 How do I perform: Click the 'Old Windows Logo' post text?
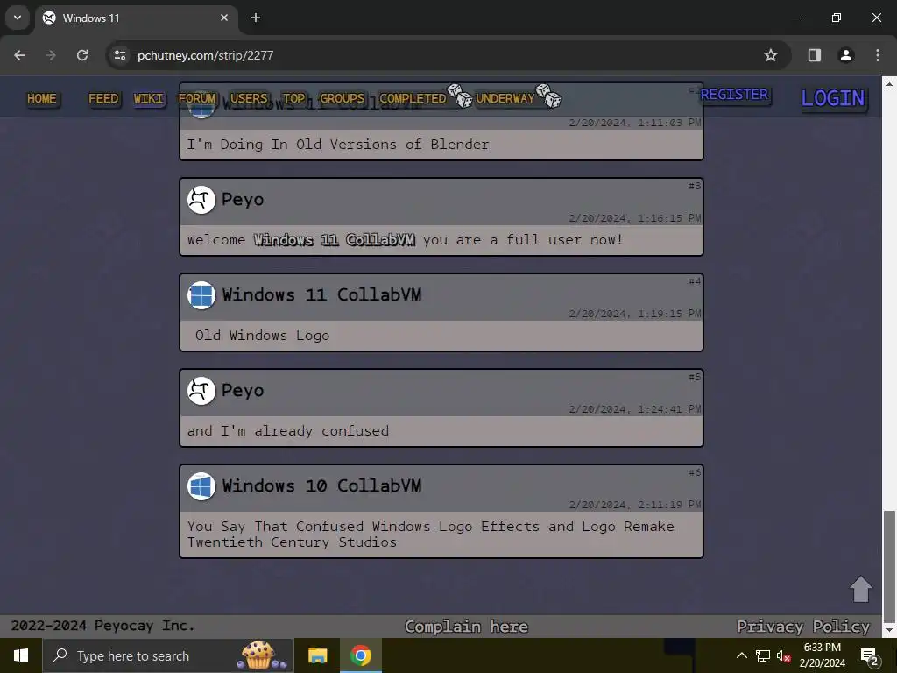tap(262, 336)
